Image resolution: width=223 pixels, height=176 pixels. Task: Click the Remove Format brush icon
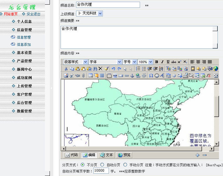tap(106, 69)
